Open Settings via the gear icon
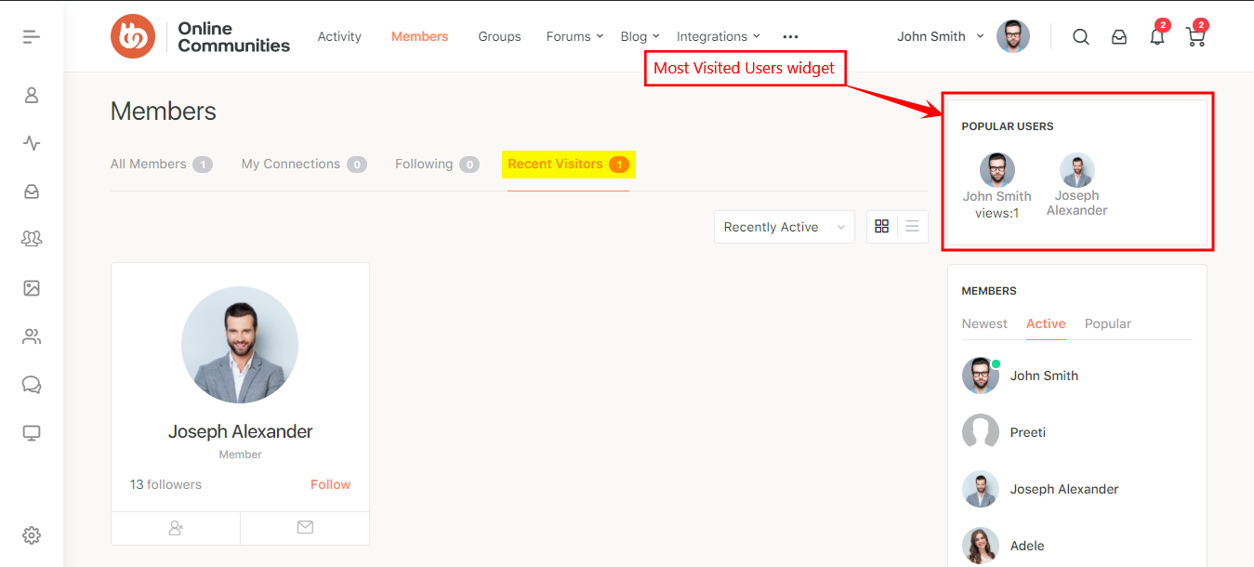This screenshot has width=1254, height=567. pyautogui.click(x=31, y=534)
